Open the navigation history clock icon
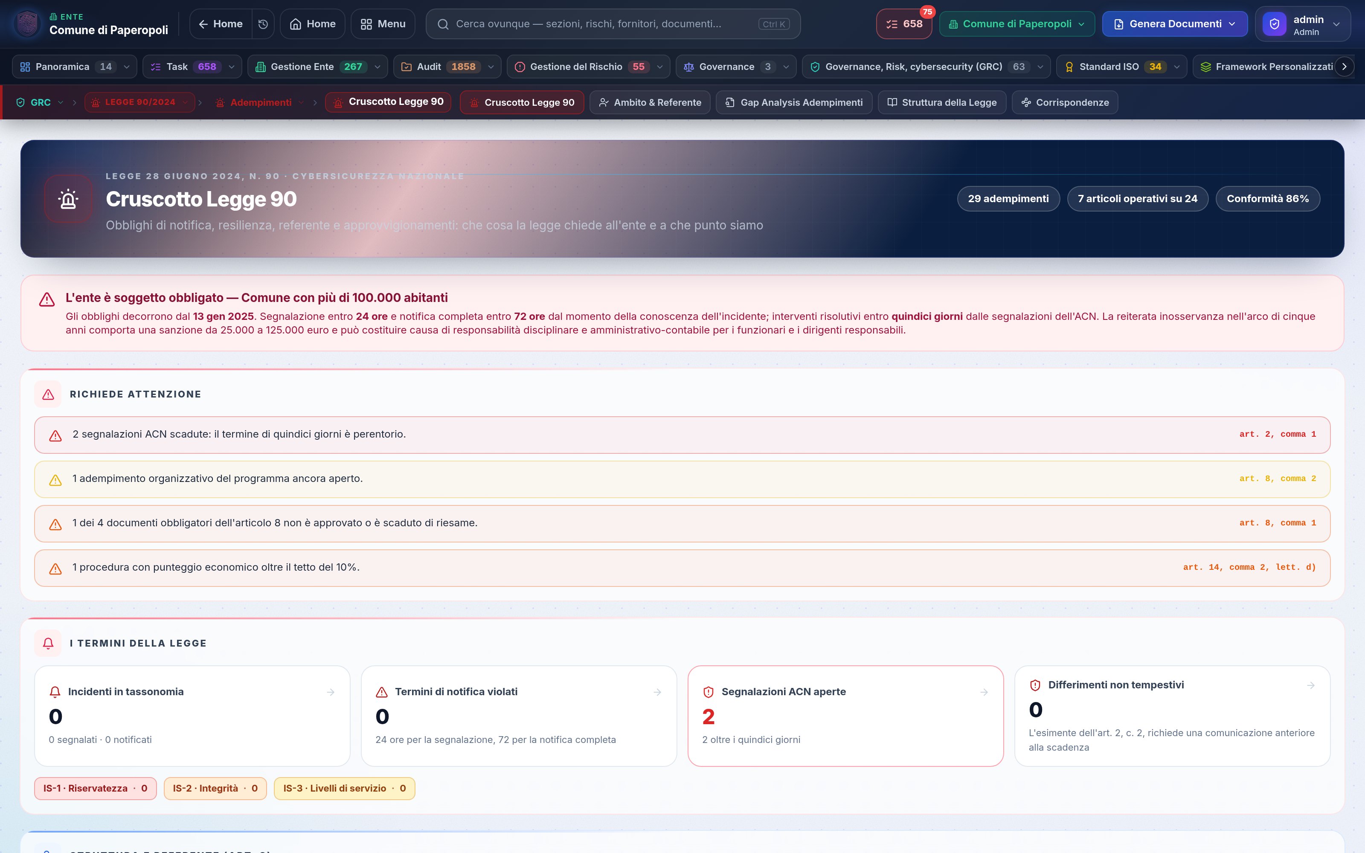1365x853 pixels. 263,24
